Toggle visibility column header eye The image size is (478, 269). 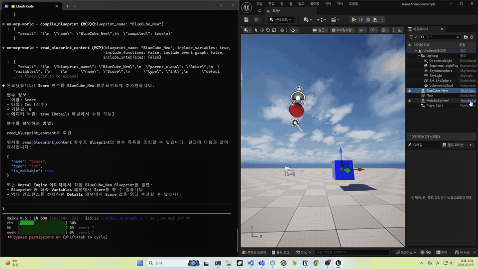pos(409,45)
